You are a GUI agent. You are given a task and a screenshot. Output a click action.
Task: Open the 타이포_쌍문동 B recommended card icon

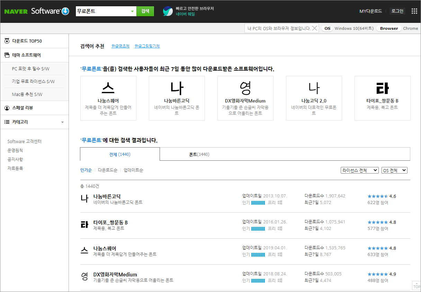(382, 89)
